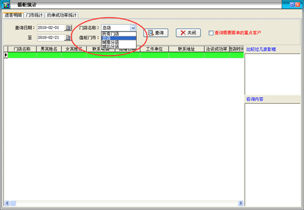The width and height of the screenshot is (304, 210).
Task: Click the start date field 2018-02-01
Action: 51,28
